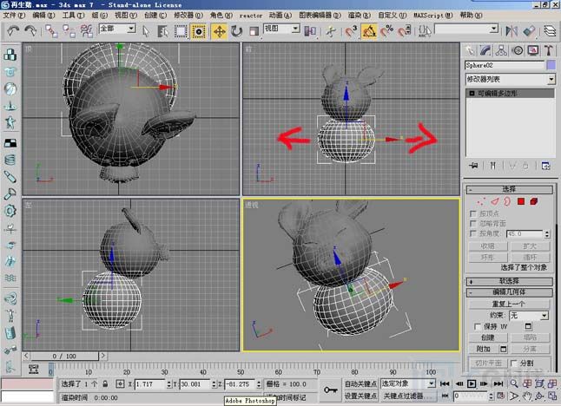Click the rigid body collection icon atop the reactor toolbar
The height and width of the screenshot is (406, 561).
(10, 55)
